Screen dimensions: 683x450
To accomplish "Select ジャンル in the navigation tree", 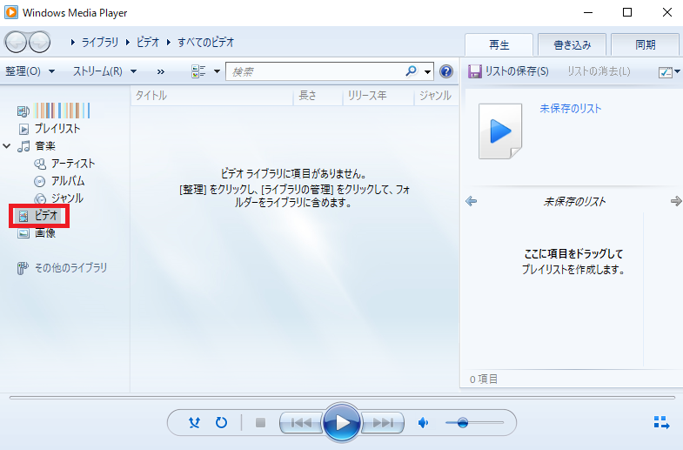I will pos(59,198).
